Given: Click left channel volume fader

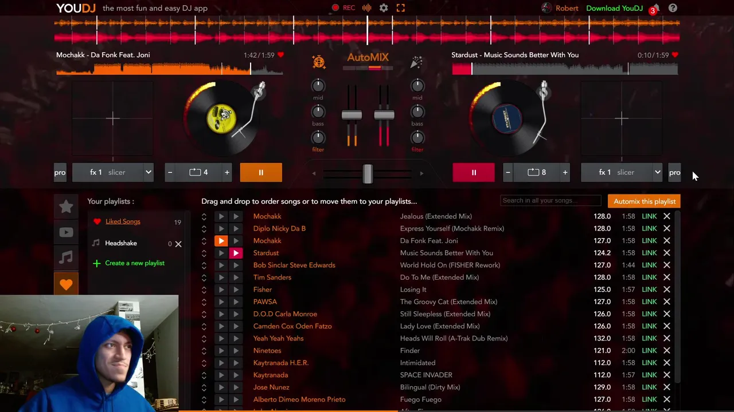Looking at the screenshot, I should pyautogui.click(x=352, y=115).
